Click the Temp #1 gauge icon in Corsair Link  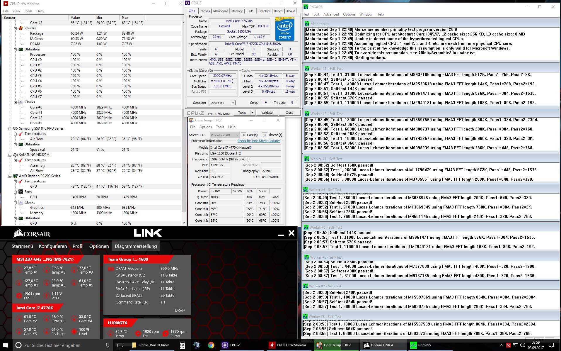tap(19, 270)
